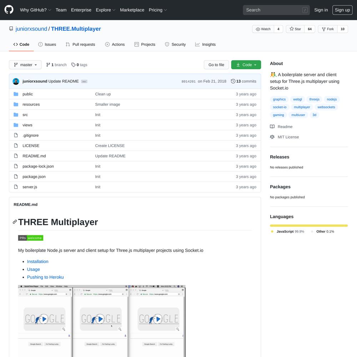Click the tag icon next to 0 tags
This screenshot has height=357, width=357.
pos(73,65)
